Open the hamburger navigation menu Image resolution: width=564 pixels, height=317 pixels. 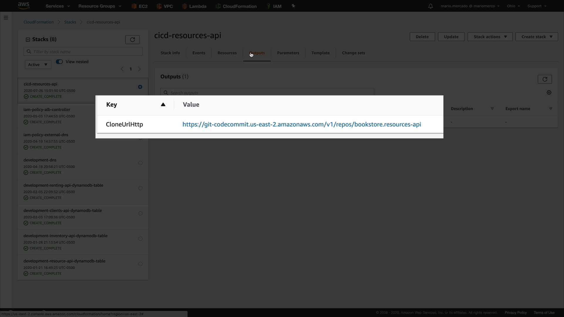click(x=6, y=18)
